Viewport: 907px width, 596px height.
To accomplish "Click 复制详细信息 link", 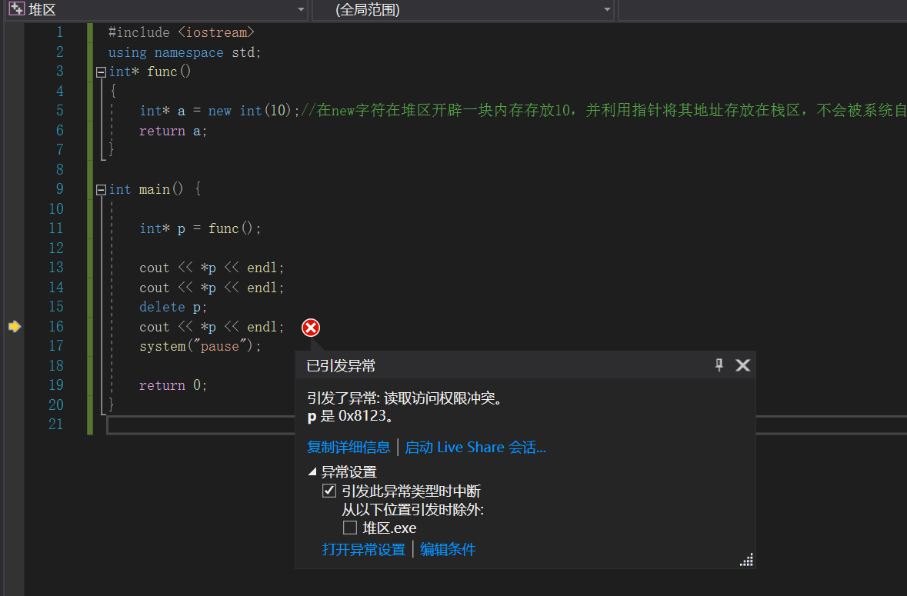I will [x=348, y=448].
